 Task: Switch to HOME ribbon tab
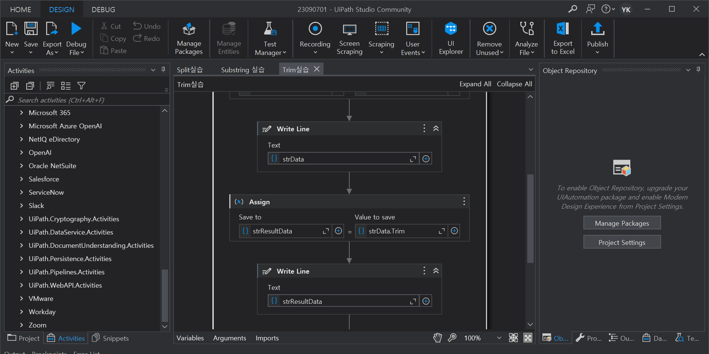pyautogui.click(x=21, y=10)
